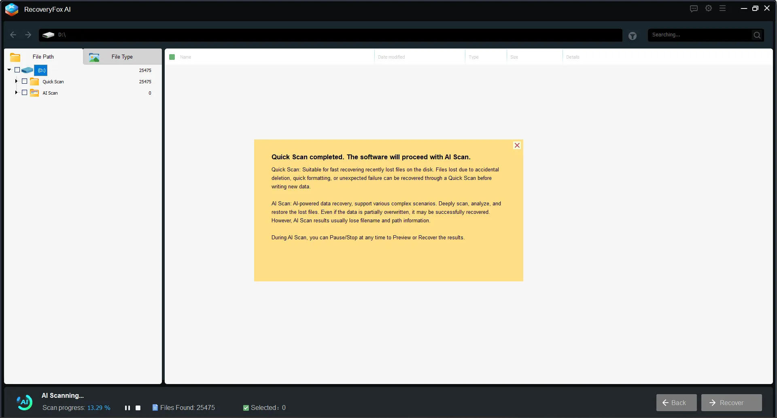Tick the AI Scan checkbox
The width and height of the screenshot is (777, 418).
pos(24,93)
